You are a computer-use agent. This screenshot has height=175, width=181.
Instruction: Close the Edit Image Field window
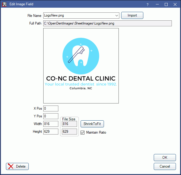[175, 4]
